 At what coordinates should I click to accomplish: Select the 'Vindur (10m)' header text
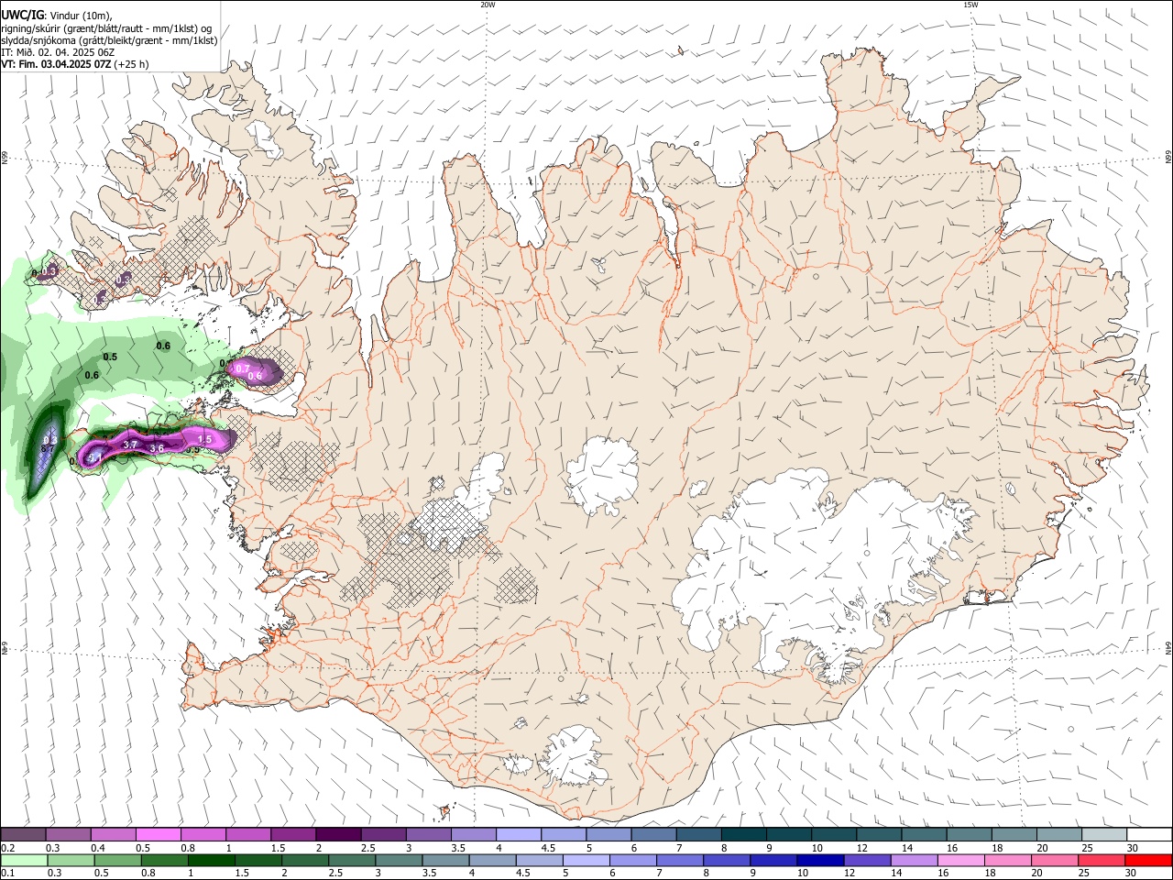coord(82,15)
